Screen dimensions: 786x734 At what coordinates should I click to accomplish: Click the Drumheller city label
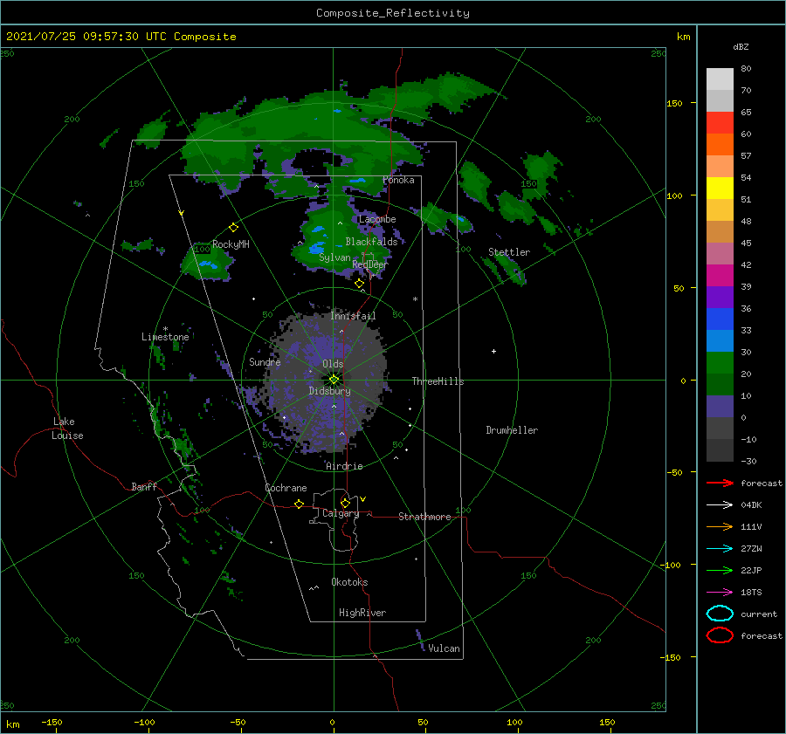point(512,430)
